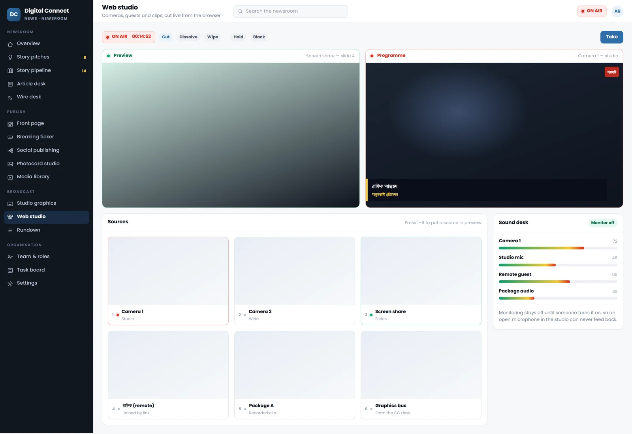This screenshot has height=434, width=632.
Task: Toggle the Hold option
Action: pyautogui.click(x=238, y=37)
